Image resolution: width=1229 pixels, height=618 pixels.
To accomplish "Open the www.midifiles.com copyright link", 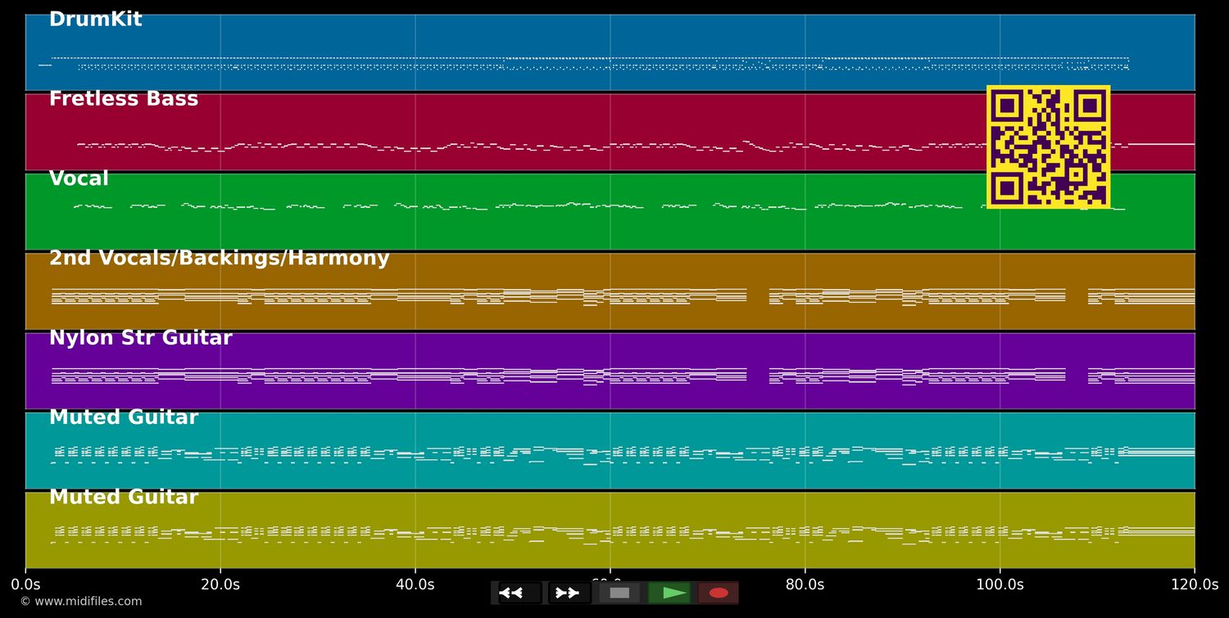I will click(80, 602).
